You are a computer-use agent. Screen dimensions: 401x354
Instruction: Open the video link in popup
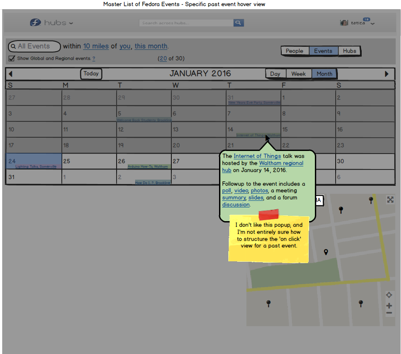[x=241, y=191]
